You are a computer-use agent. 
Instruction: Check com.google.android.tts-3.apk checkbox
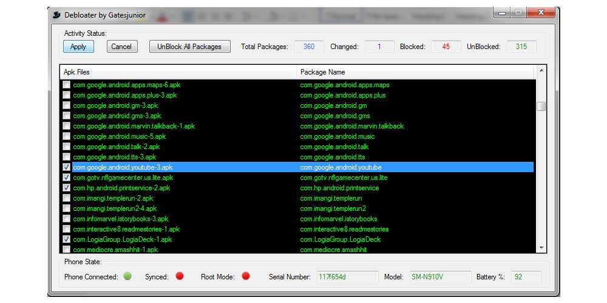(x=67, y=157)
